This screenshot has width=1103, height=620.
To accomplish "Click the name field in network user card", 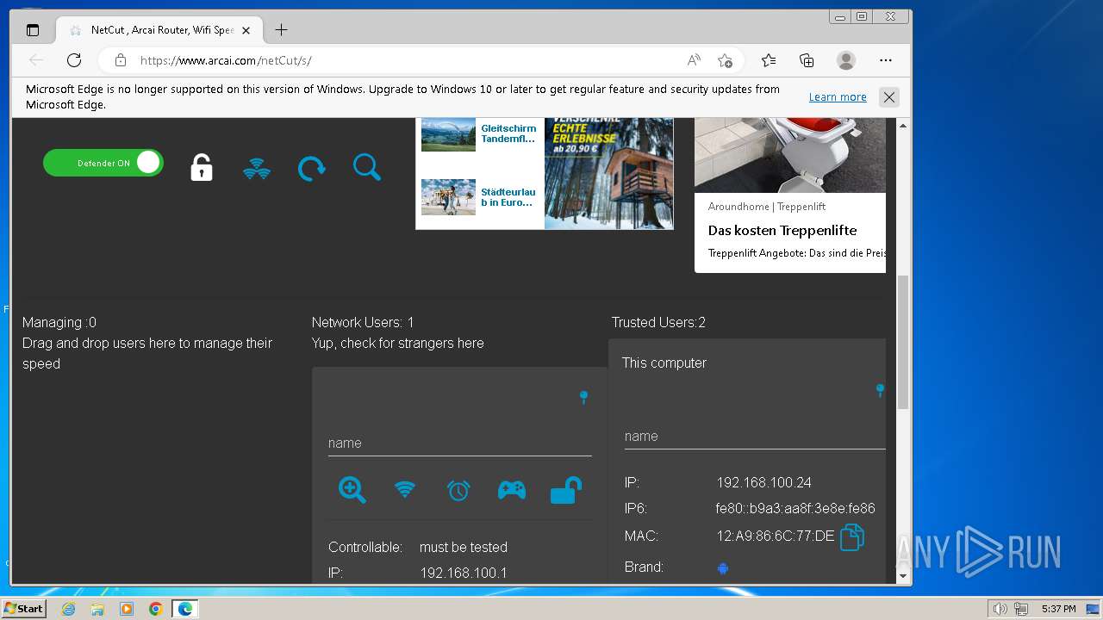I will coord(459,443).
